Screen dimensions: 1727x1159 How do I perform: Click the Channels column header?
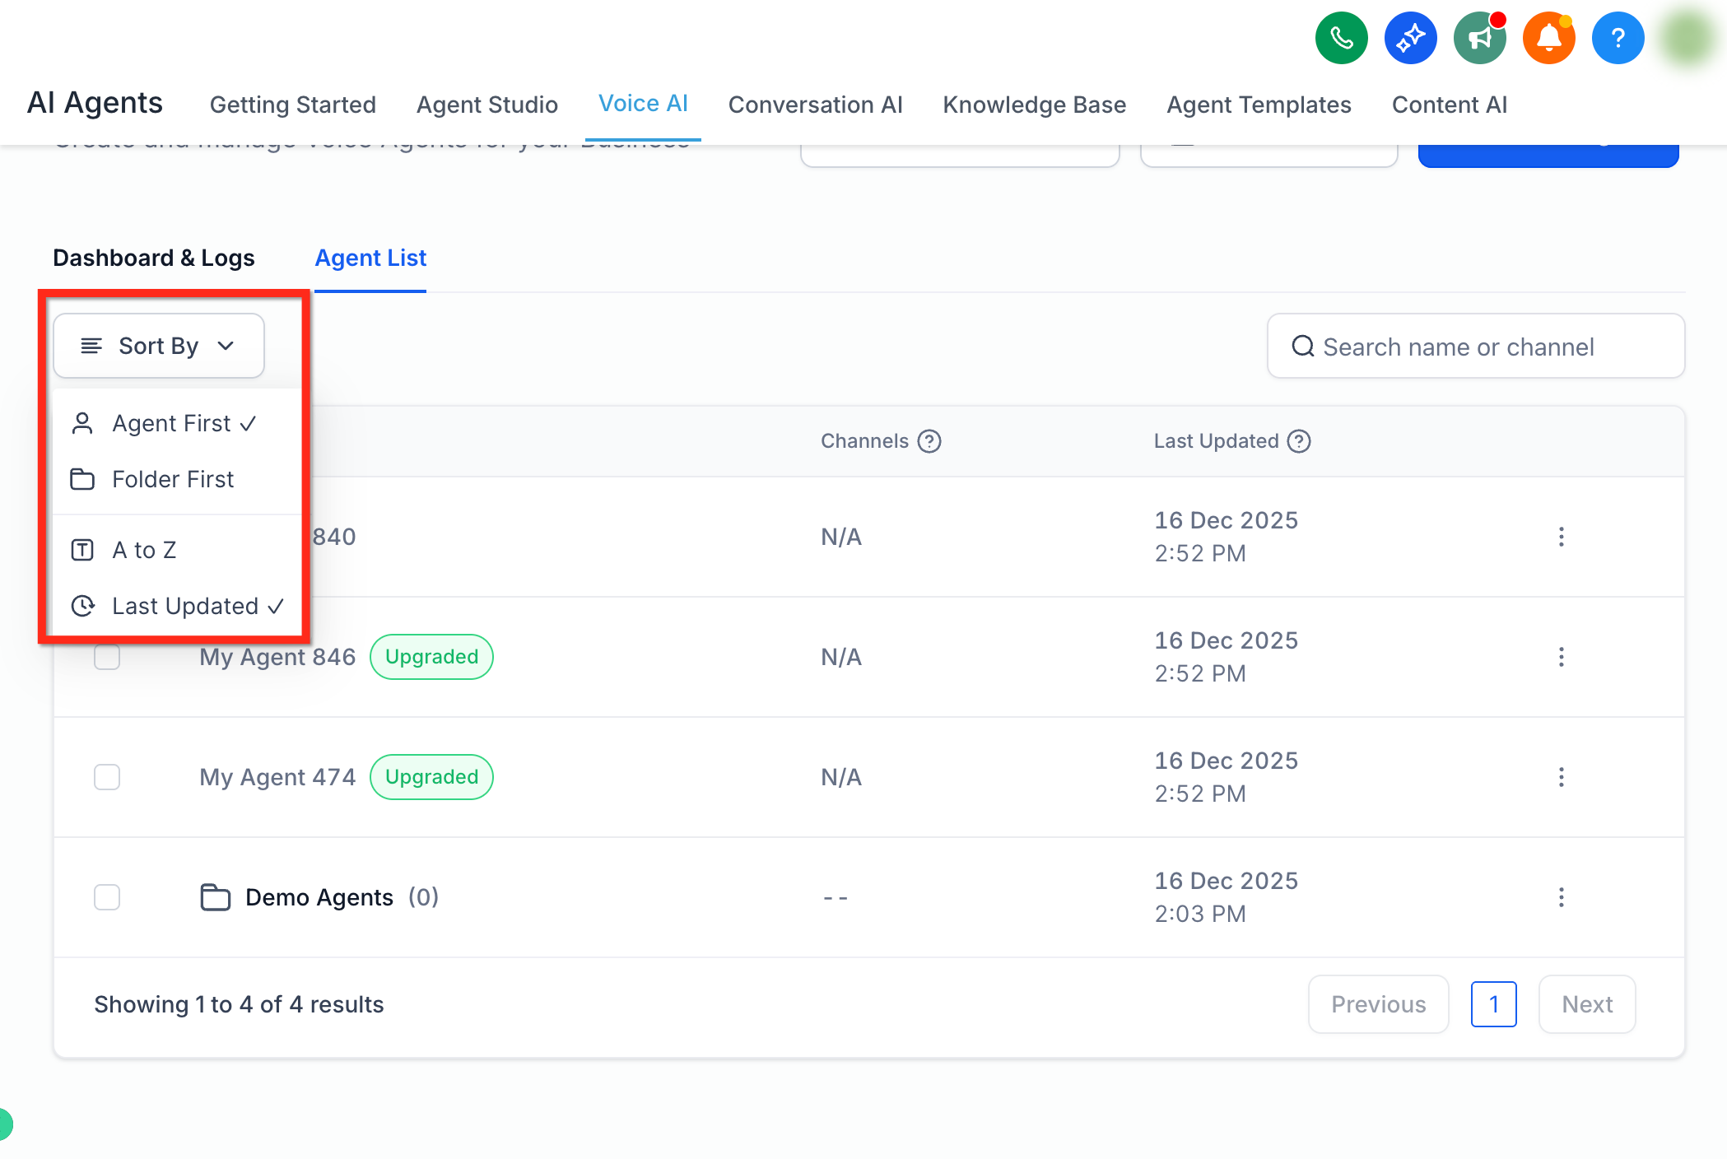864,441
